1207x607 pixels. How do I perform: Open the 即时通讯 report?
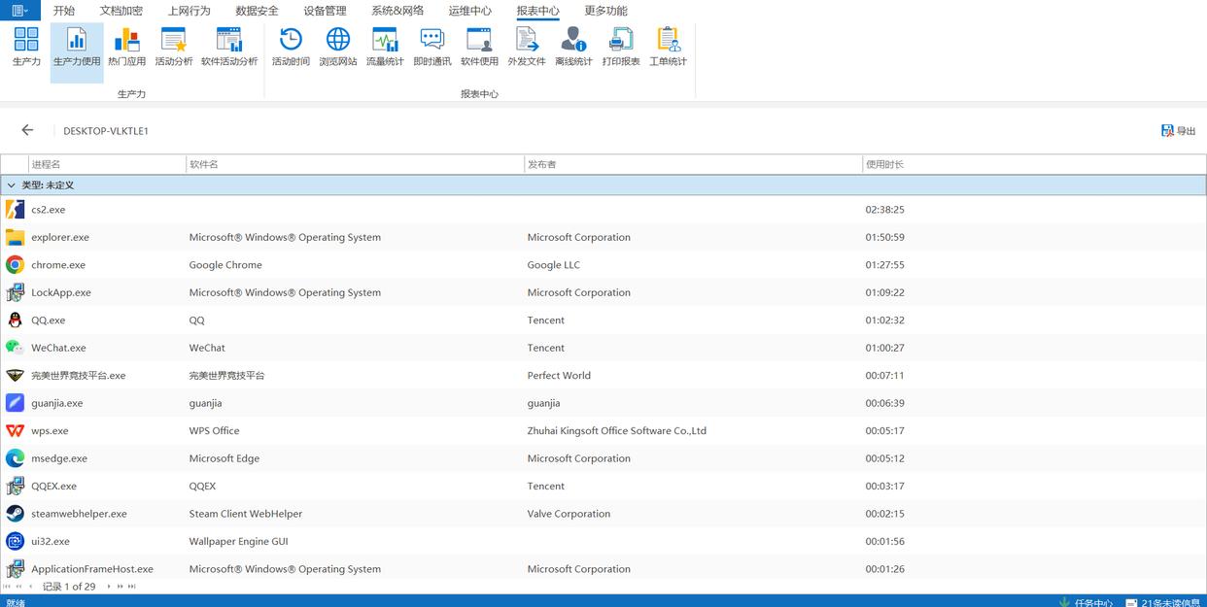click(431, 47)
